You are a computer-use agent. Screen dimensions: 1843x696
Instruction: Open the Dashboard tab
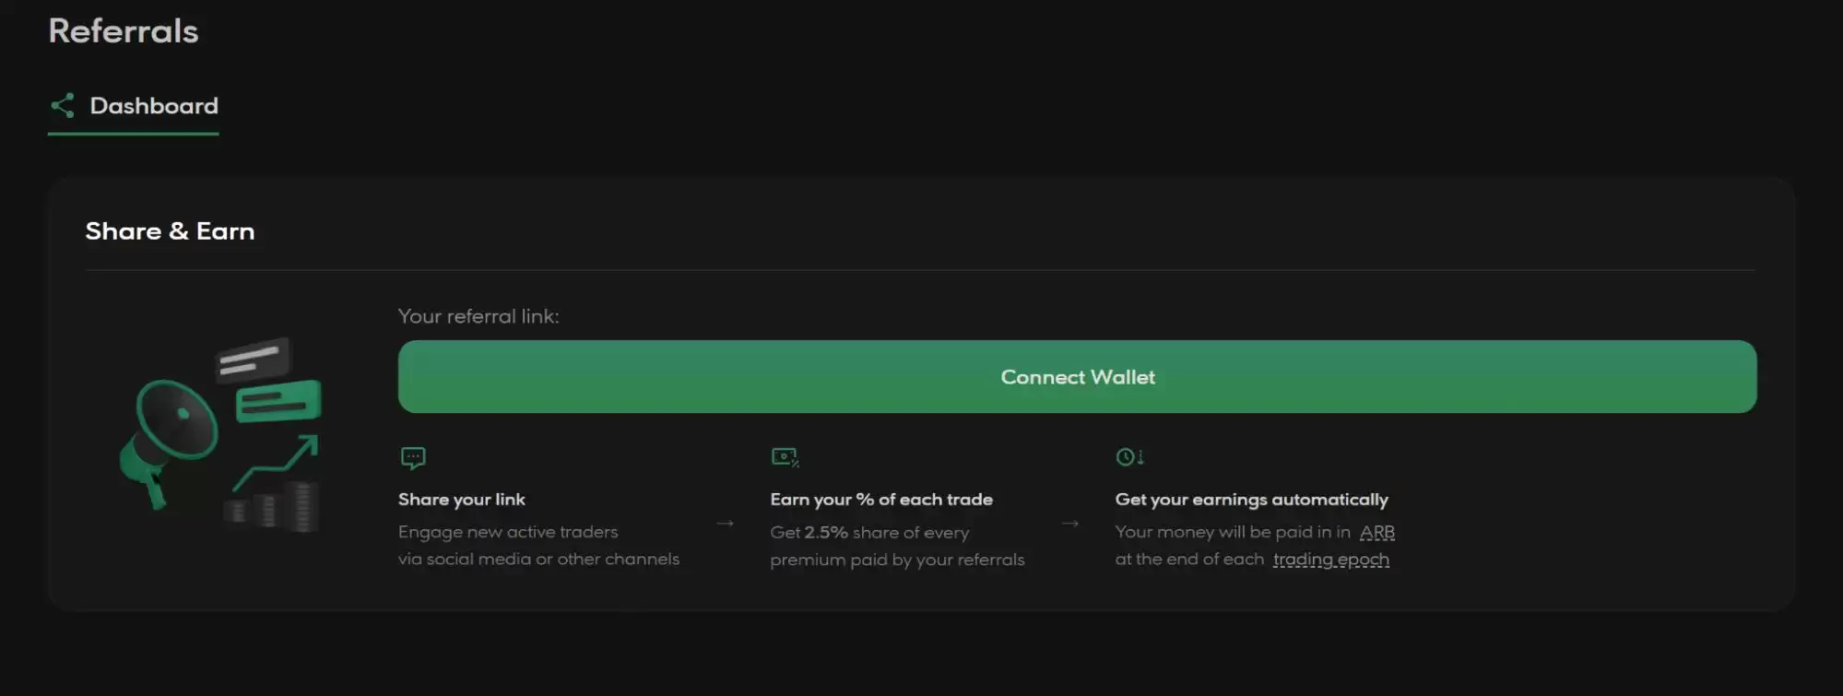coord(153,106)
